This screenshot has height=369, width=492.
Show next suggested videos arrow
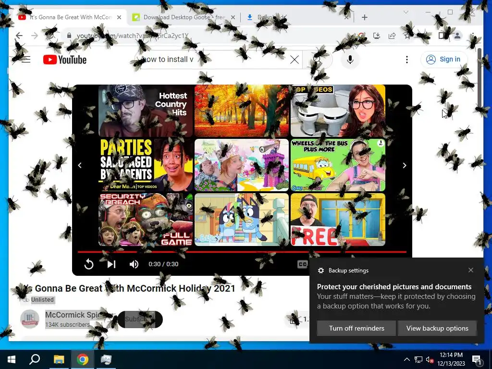[405, 165]
